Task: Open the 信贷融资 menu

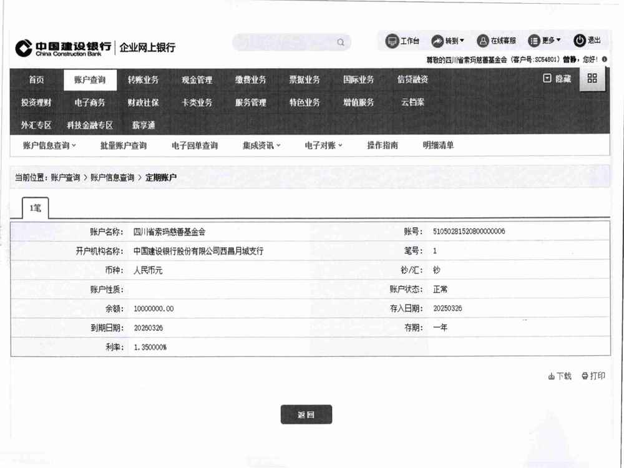Action: click(412, 79)
